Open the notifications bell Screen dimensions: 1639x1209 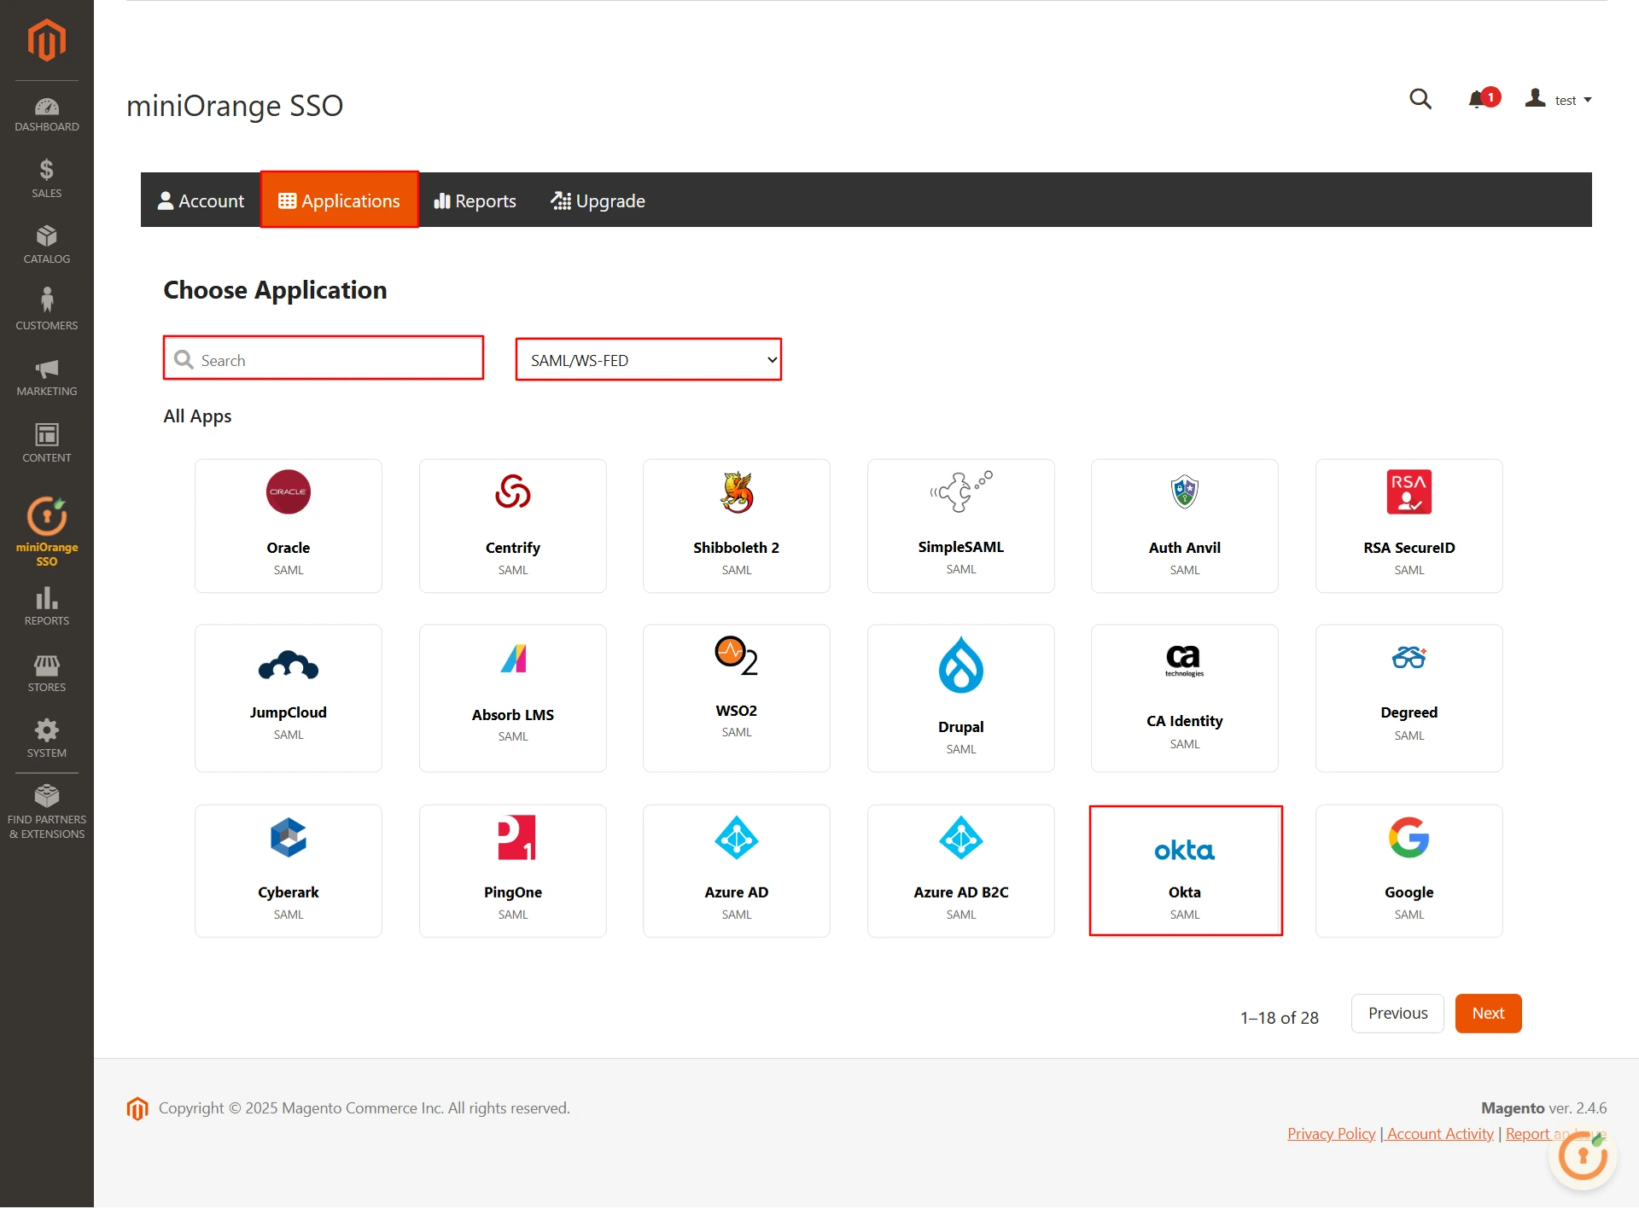coord(1479,98)
